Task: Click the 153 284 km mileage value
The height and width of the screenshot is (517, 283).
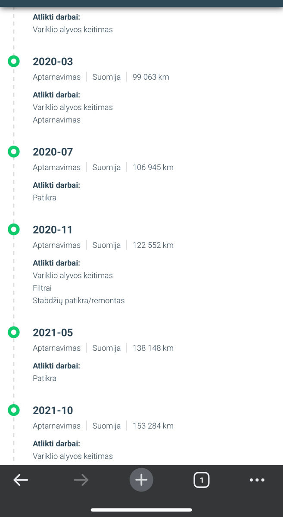Action: point(153,426)
